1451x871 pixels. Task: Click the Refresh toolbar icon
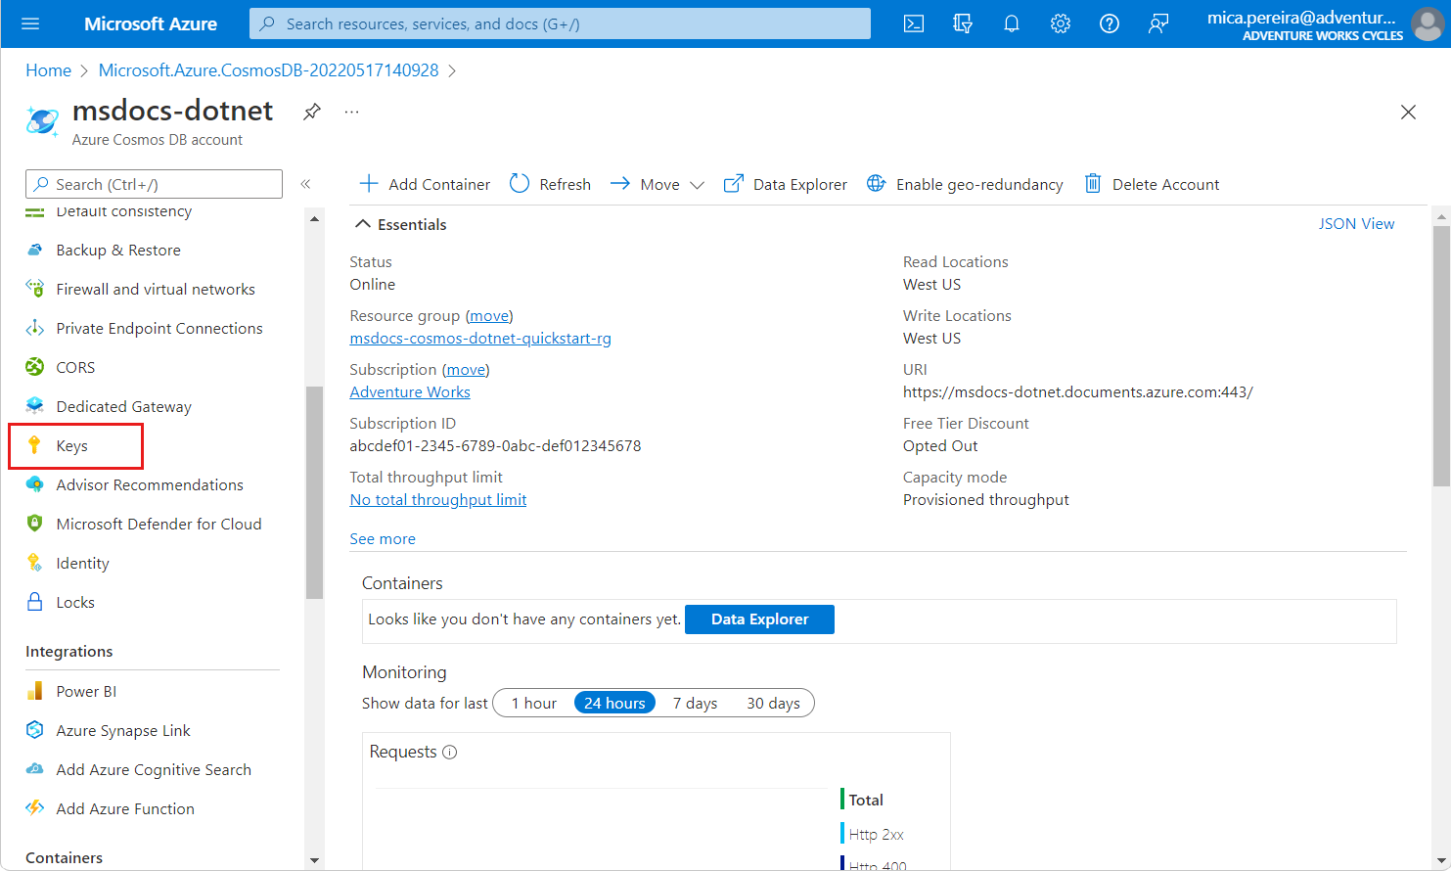pos(520,184)
